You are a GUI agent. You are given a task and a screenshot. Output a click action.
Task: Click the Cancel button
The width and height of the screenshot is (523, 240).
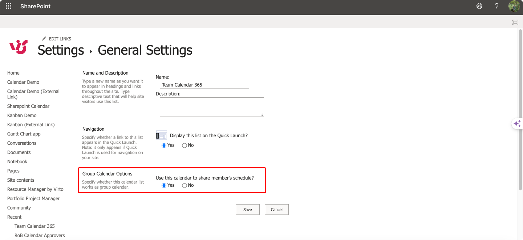277,210
